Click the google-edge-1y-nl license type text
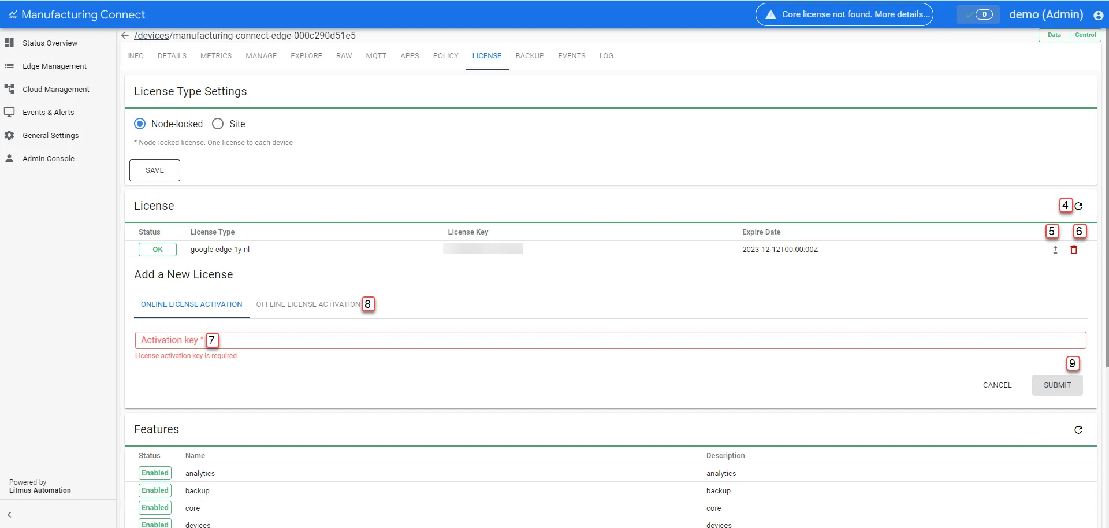Image resolution: width=1109 pixels, height=528 pixels. [220, 250]
